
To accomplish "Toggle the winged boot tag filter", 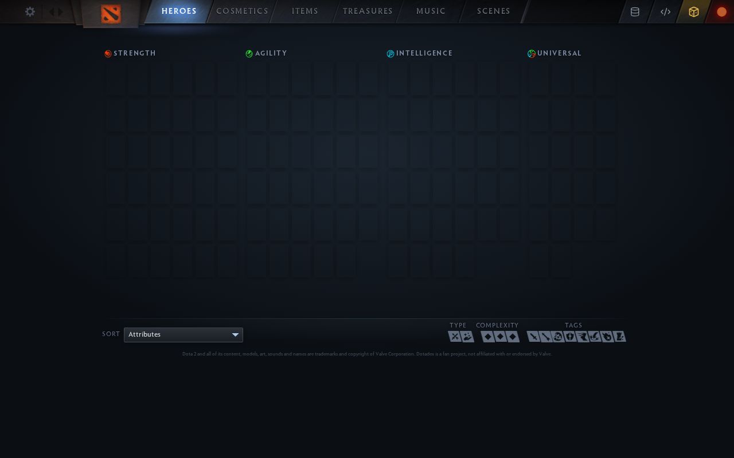I will 583,337.
